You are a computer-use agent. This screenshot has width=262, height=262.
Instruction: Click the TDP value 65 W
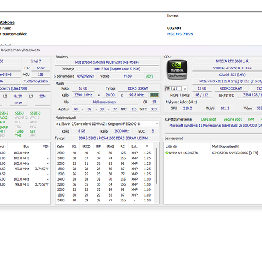click(40, 68)
